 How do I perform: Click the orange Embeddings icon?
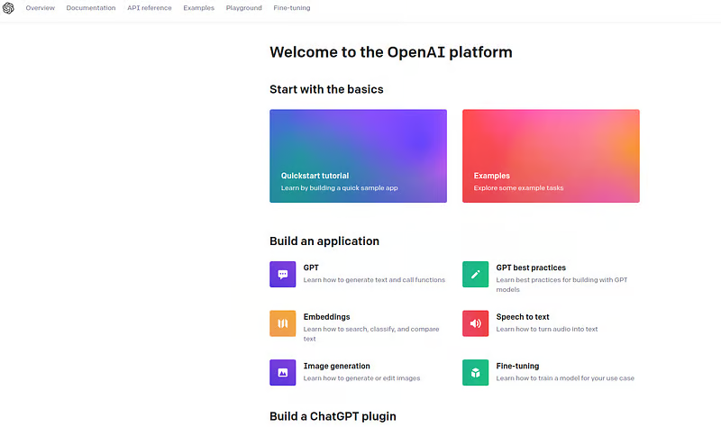pos(282,323)
